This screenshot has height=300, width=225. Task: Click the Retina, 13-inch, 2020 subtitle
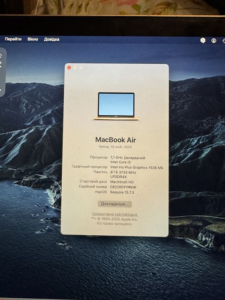click(x=115, y=147)
